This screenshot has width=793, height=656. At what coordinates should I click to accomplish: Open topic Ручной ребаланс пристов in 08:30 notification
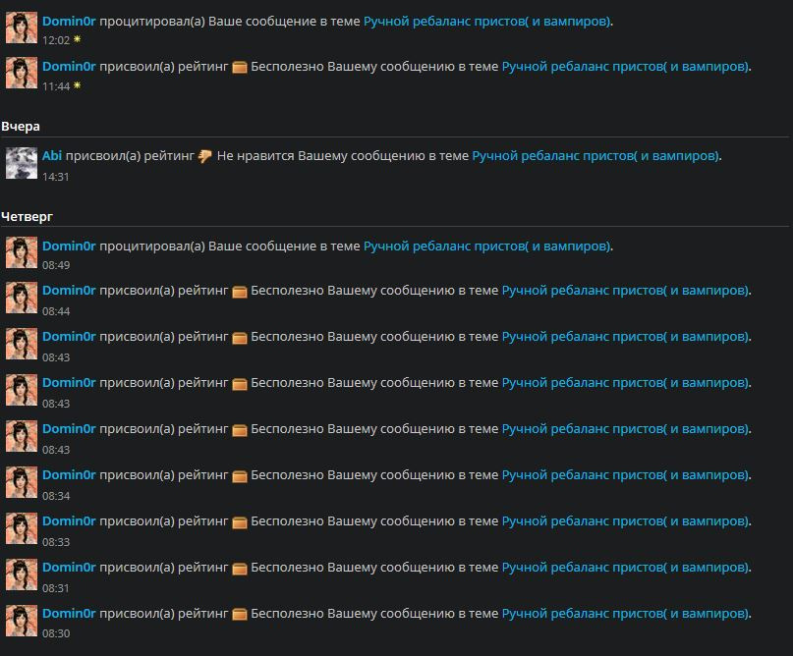click(626, 614)
